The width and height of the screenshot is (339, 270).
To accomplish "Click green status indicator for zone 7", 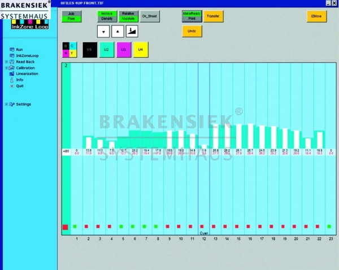I will pos(144,227).
